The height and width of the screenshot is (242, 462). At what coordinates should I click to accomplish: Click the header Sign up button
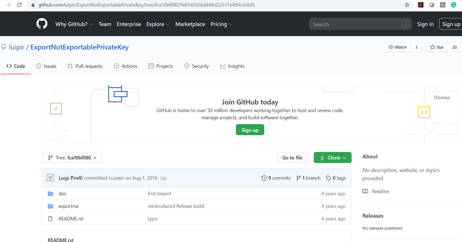451,24
